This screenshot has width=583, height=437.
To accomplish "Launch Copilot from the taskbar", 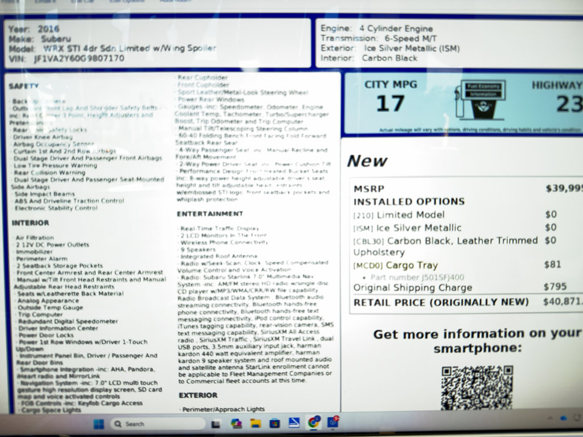I will click(x=236, y=423).
